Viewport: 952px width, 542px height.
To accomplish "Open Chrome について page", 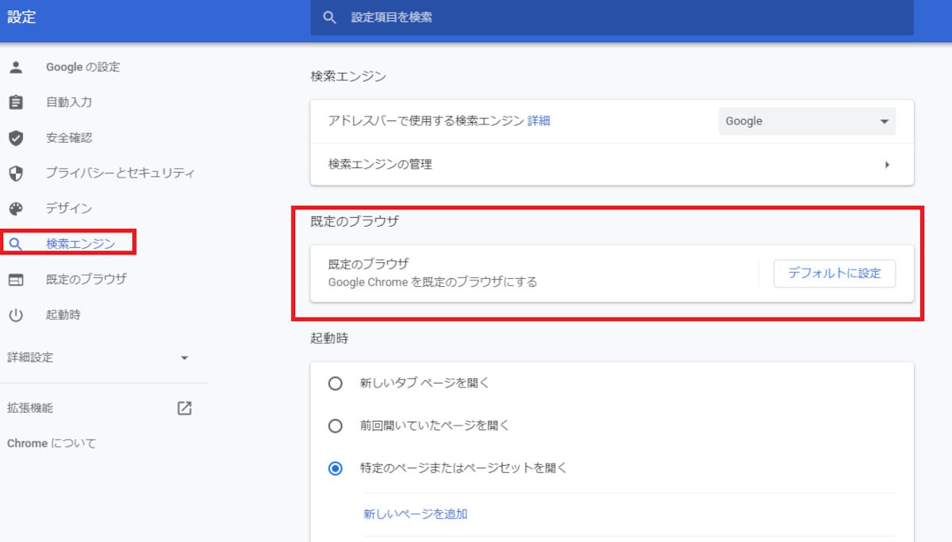I will pyautogui.click(x=52, y=443).
